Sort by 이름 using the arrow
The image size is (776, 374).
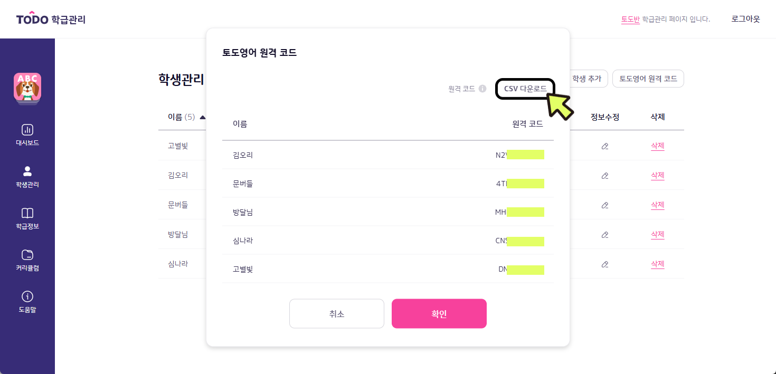coord(203,117)
